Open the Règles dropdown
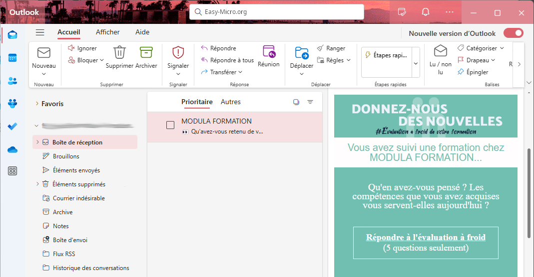Image resolution: width=534 pixels, height=277 pixels. [x=348, y=60]
